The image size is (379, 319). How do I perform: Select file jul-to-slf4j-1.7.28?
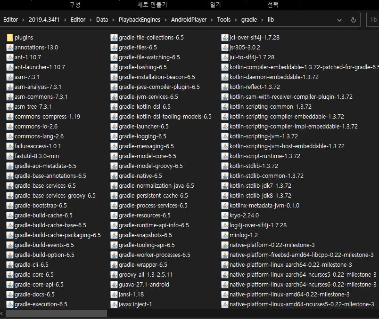pyautogui.click(x=248, y=57)
